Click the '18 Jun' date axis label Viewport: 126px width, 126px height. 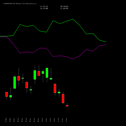coord(67,120)
